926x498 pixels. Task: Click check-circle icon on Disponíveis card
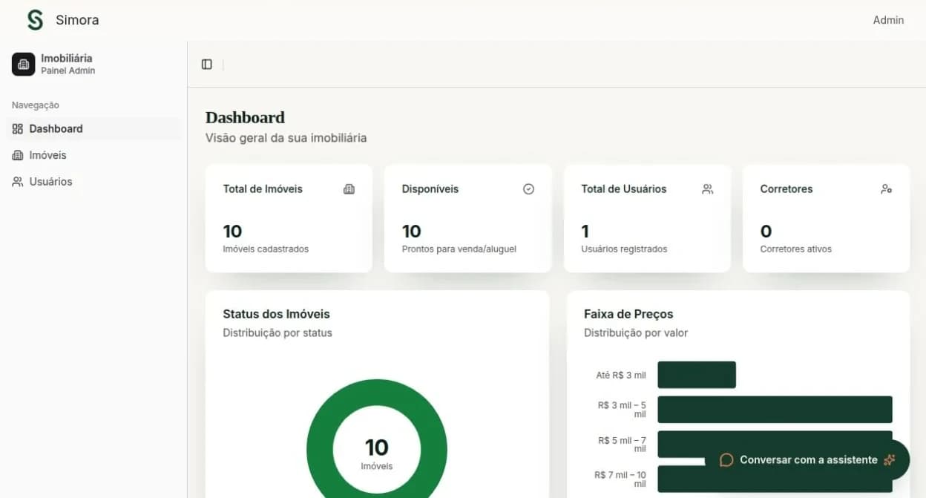[x=529, y=189]
